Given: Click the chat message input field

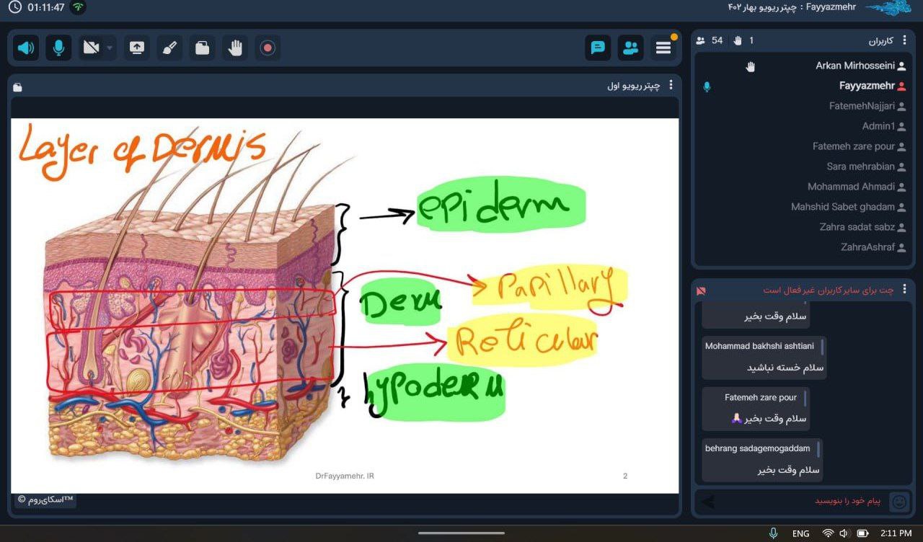Looking at the screenshot, I should (x=793, y=501).
